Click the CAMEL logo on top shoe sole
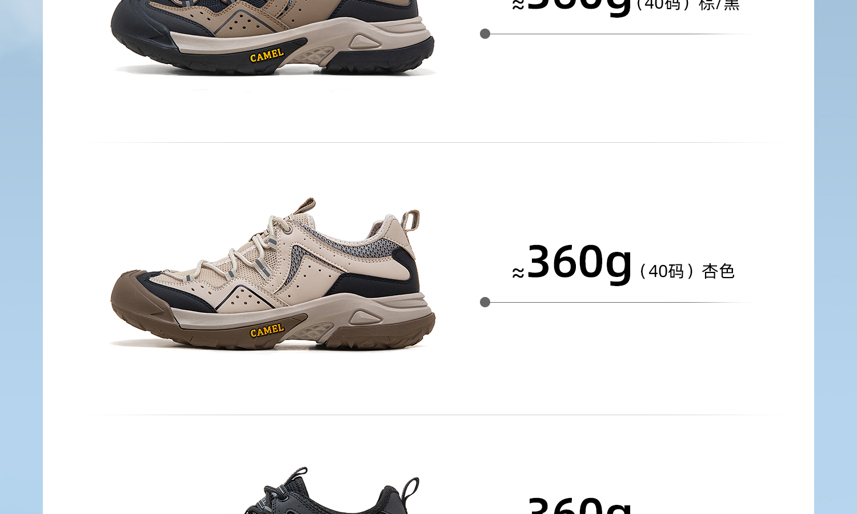The width and height of the screenshot is (857, 514). pyautogui.click(x=267, y=55)
